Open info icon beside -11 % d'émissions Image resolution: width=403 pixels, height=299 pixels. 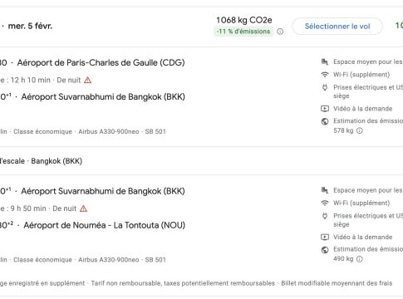(x=280, y=32)
